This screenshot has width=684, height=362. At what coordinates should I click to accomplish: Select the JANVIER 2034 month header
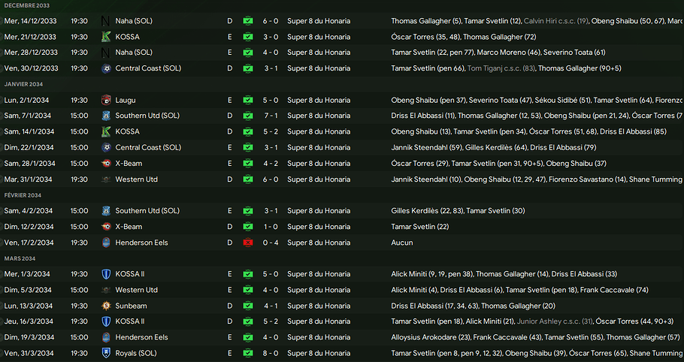24,84
